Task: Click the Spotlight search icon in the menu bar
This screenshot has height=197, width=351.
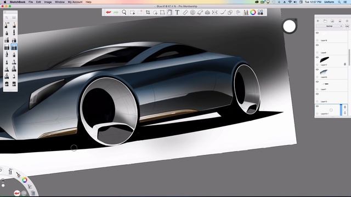Action: 339,2
